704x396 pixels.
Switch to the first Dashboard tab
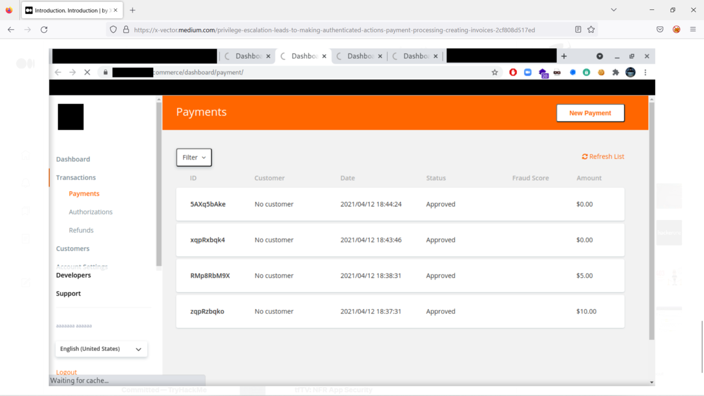(x=246, y=56)
